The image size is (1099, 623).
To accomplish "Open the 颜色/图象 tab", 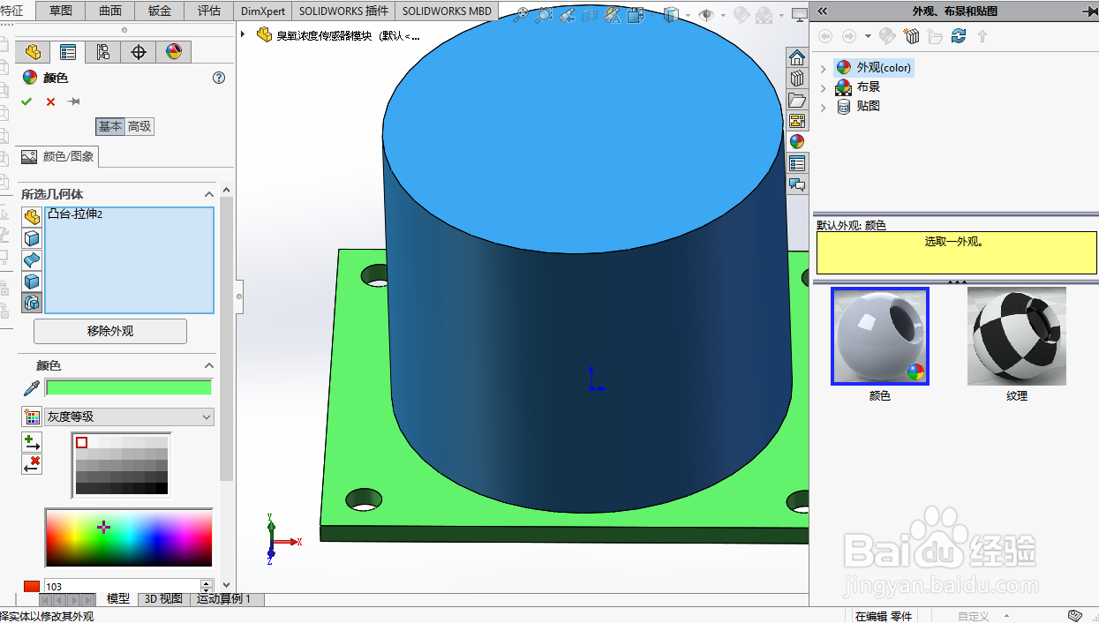I will [58, 157].
